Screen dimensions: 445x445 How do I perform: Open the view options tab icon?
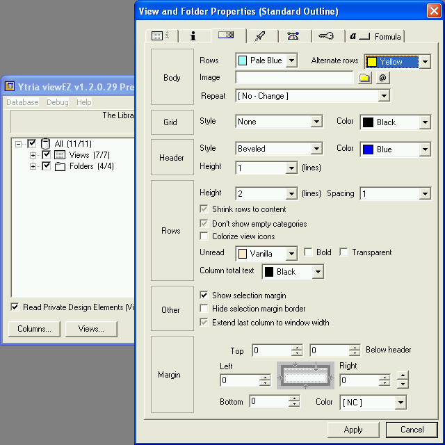coord(161,35)
